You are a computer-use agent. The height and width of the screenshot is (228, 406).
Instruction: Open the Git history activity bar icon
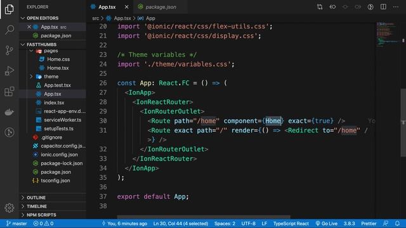pos(10,132)
